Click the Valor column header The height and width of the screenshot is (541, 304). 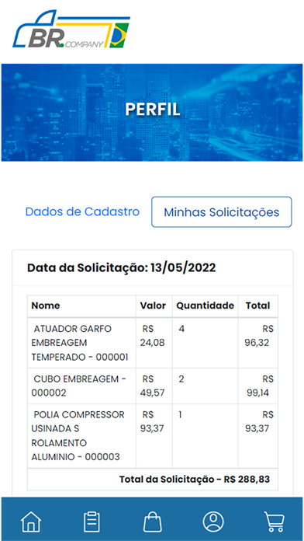click(x=154, y=305)
